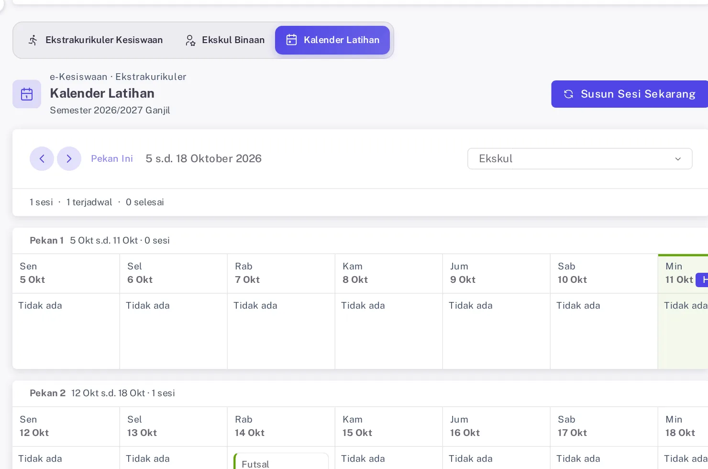The height and width of the screenshot is (469, 708).
Task: Click the 'Pekan 2' week header
Action: (47, 393)
